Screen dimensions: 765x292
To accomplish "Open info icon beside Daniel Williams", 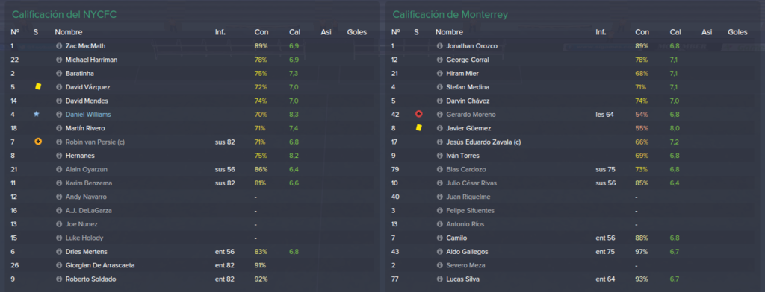I will pos(59,115).
